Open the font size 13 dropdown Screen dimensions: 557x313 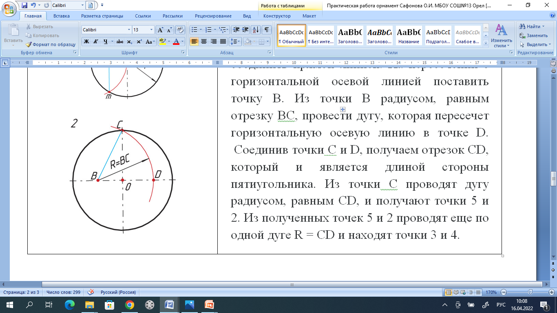(152, 30)
